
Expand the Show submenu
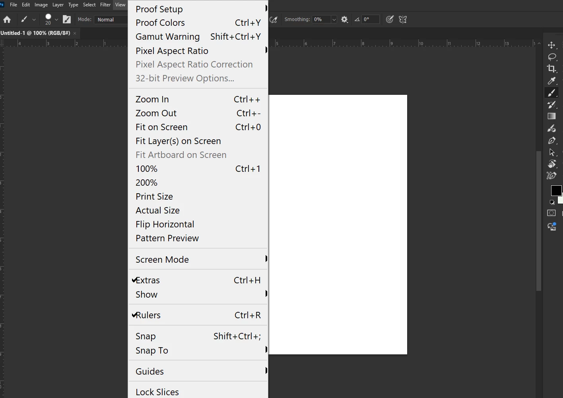tap(198, 294)
